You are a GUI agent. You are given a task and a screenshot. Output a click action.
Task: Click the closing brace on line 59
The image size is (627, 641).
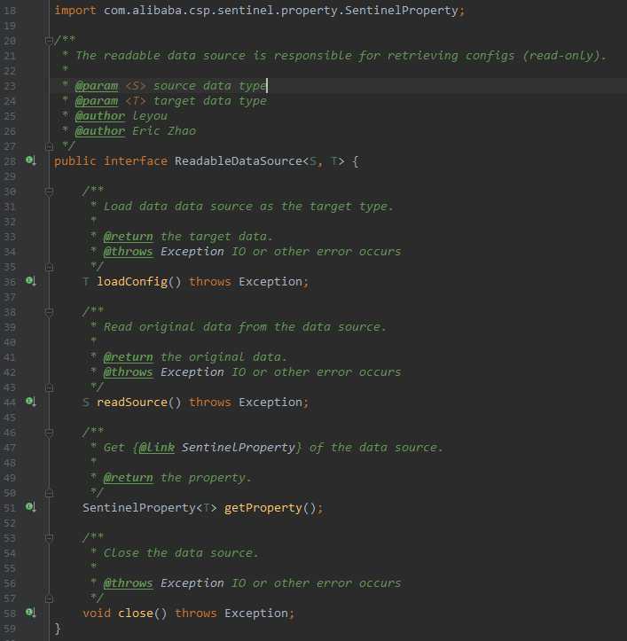[58, 629]
